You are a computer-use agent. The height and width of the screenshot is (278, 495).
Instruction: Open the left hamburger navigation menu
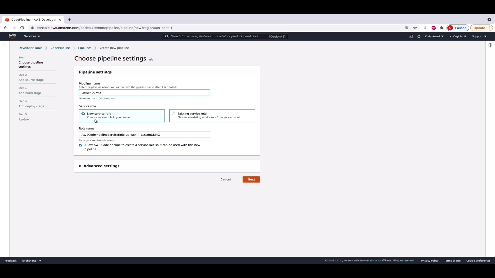(5, 45)
